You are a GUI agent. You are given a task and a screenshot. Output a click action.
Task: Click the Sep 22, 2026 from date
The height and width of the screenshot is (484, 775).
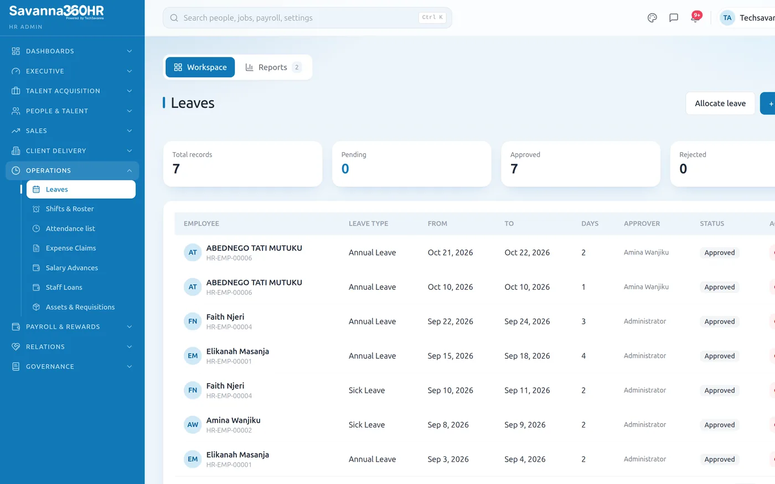pos(451,321)
